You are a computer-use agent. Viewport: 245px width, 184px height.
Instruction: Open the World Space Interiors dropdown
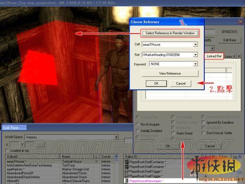(x=116, y=137)
